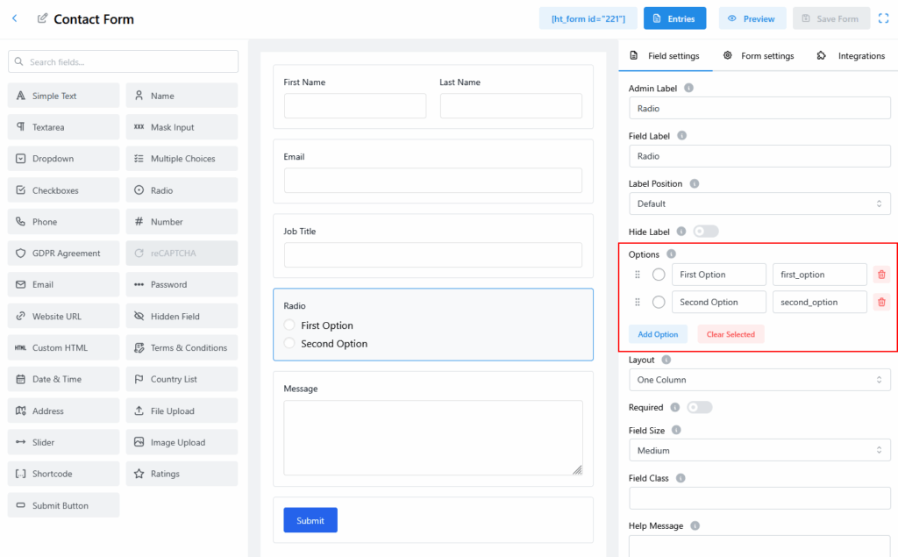Switch to the Form settings tab
Screen dimensions: 898x557
click(759, 56)
